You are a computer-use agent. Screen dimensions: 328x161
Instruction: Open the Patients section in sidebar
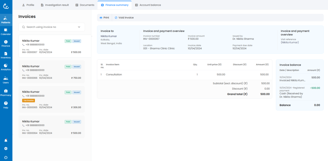[x=6, y=20]
